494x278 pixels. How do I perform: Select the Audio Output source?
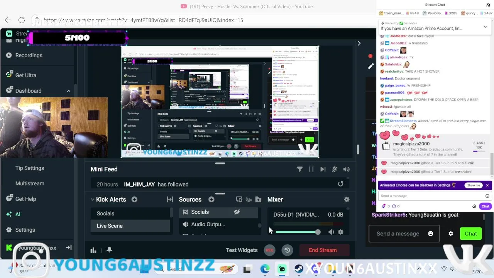point(218,224)
